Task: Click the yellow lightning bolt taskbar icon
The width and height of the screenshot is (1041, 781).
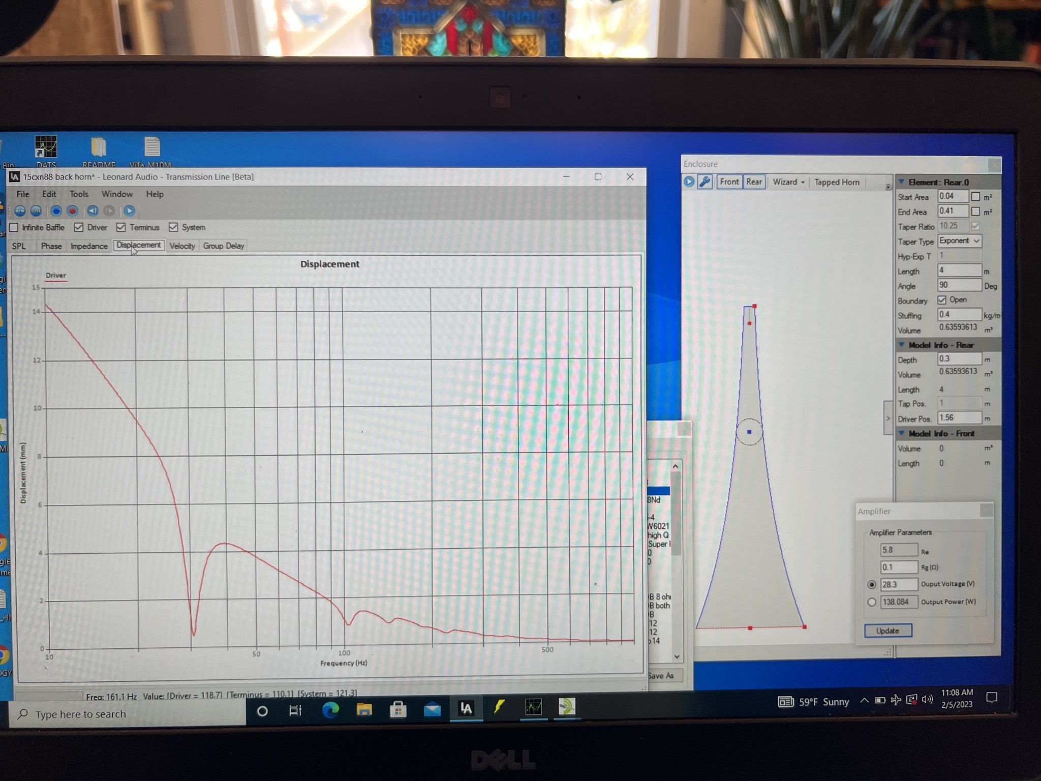Action: [500, 706]
